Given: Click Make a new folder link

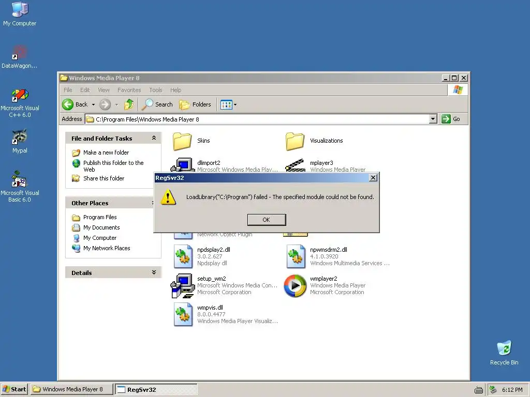Looking at the screenshot, I should pyautogui.click(x=106, y=152).
